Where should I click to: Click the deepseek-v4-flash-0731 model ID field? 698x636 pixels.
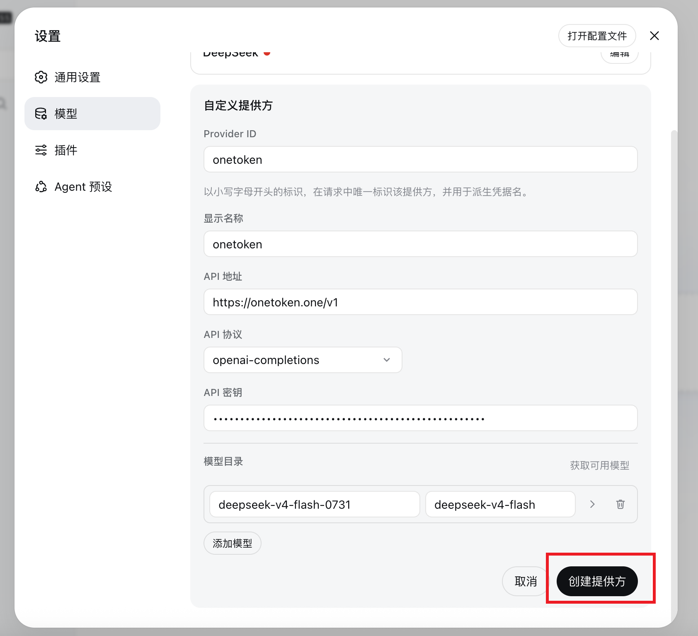click(315, 504)
